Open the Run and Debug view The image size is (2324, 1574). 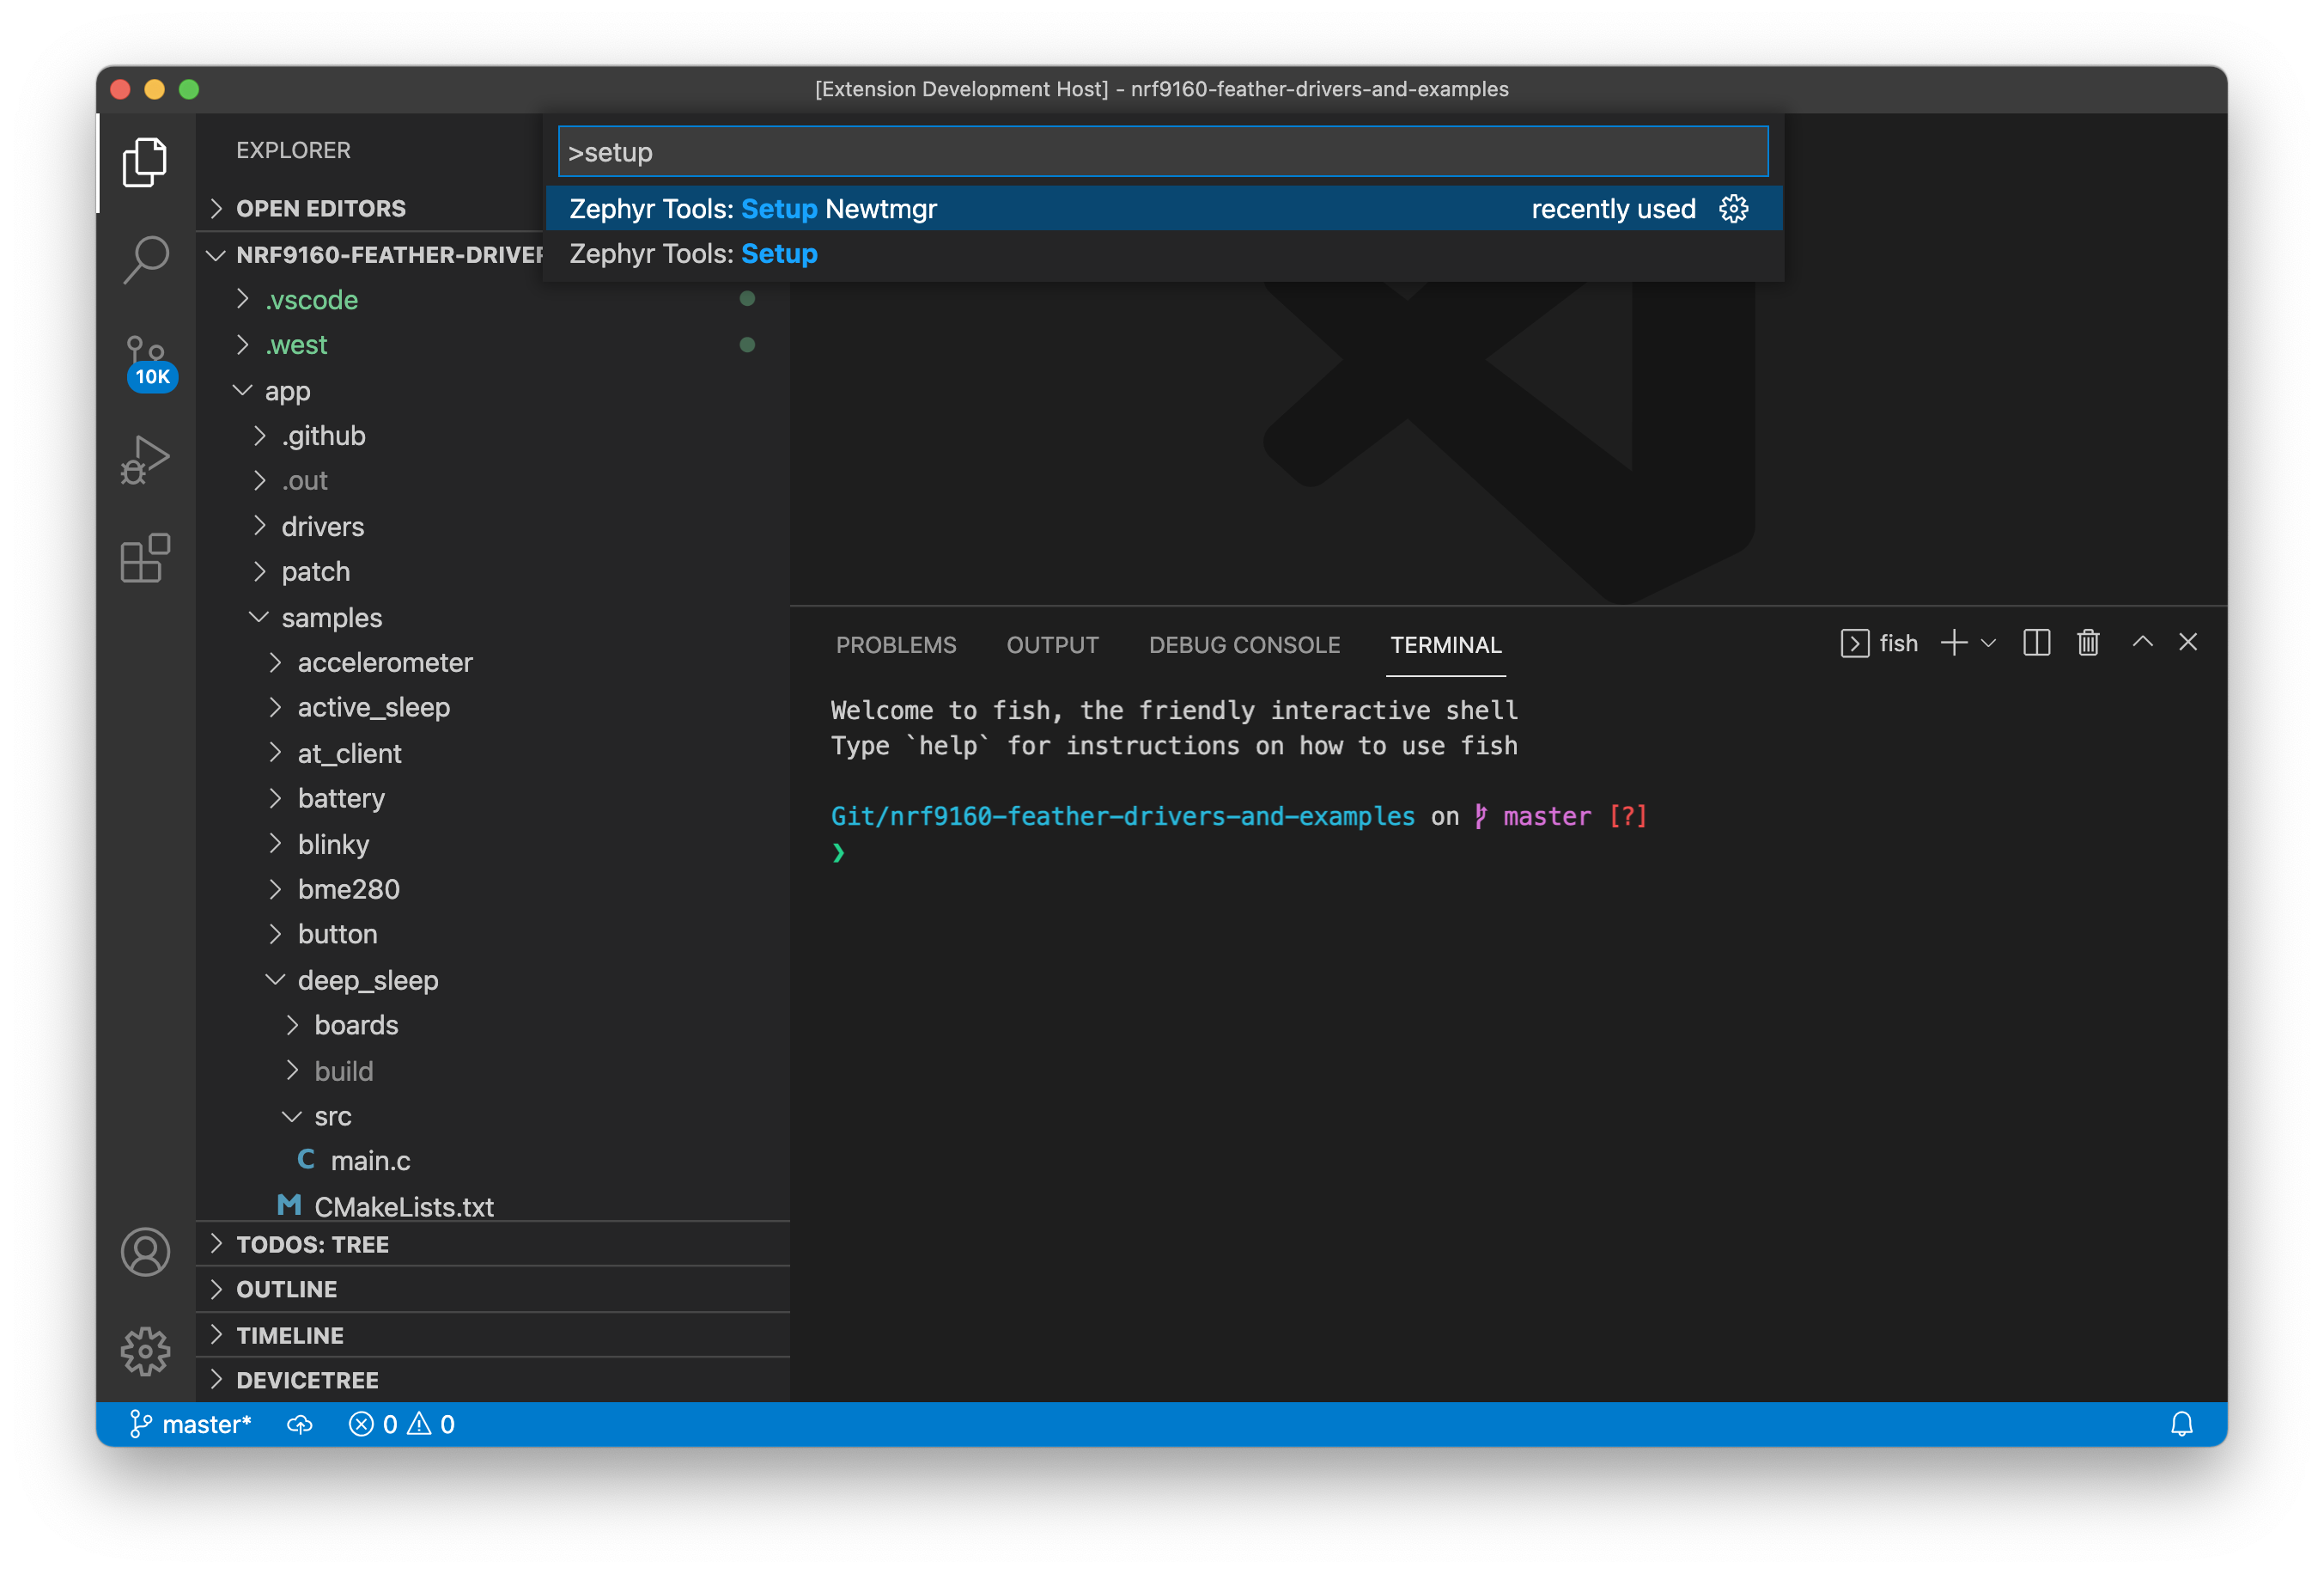[x=145, y=461]
